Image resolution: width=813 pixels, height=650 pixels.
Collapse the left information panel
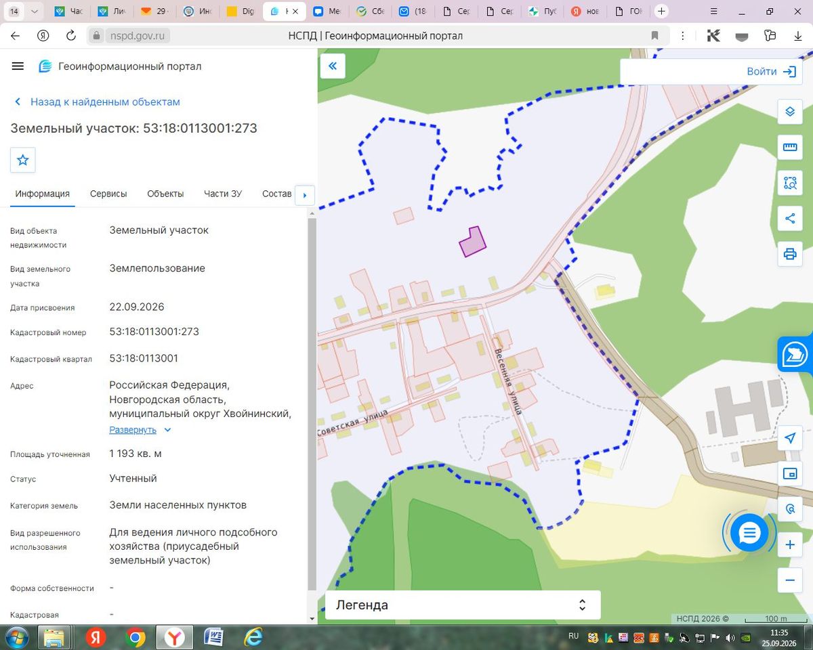point(333,66)
